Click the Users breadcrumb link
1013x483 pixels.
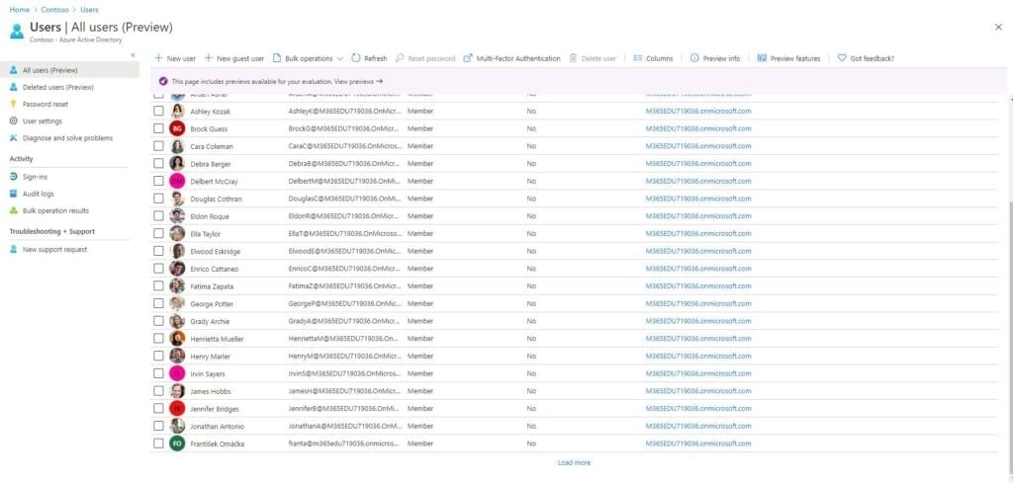[x=89, y=10]
